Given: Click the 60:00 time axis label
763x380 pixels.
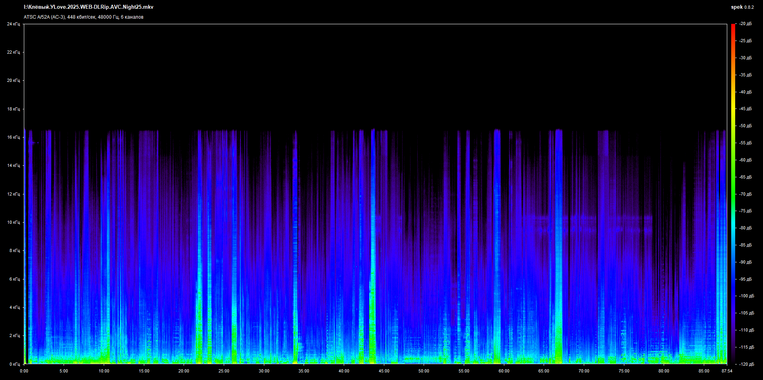Looking at the screenshot, I should (x=504, y=371).
